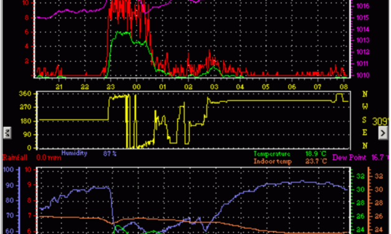This screenshot has height=234, width=391.
Task: Click the 00 hour marker on time axis
Action: [137, 87]
